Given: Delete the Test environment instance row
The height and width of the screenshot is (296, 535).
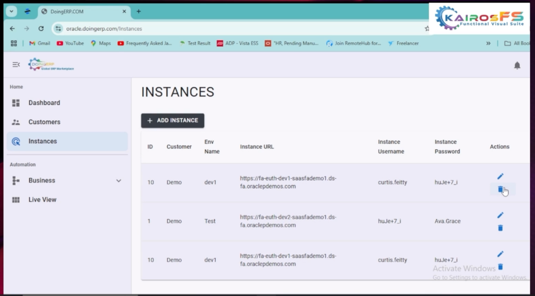Looking at the screenshot, I should tap(500, 228).
